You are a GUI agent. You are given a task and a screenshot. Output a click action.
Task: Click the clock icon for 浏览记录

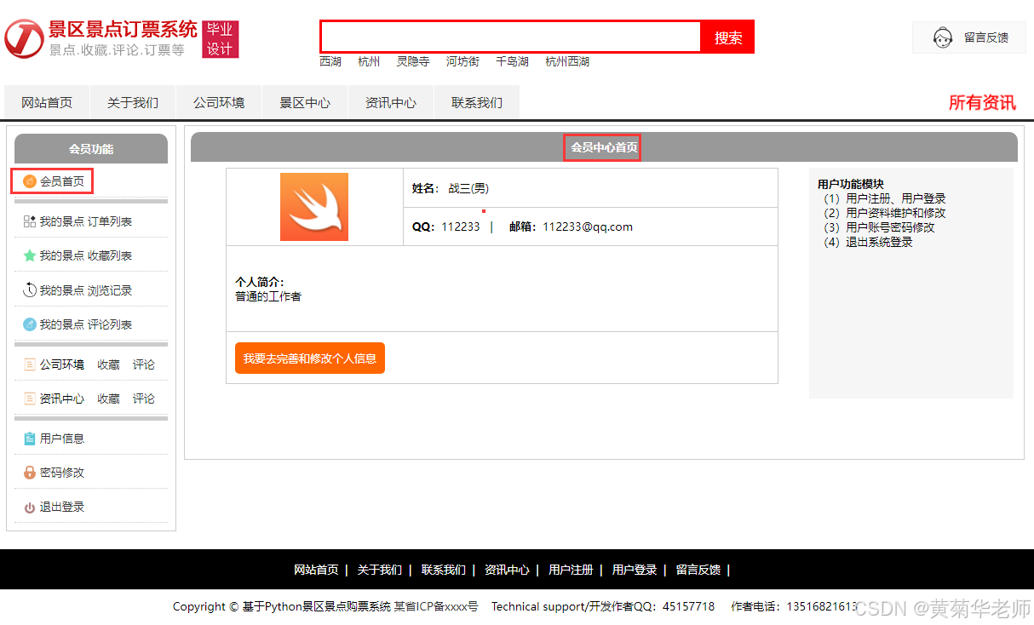click(30, 290)
